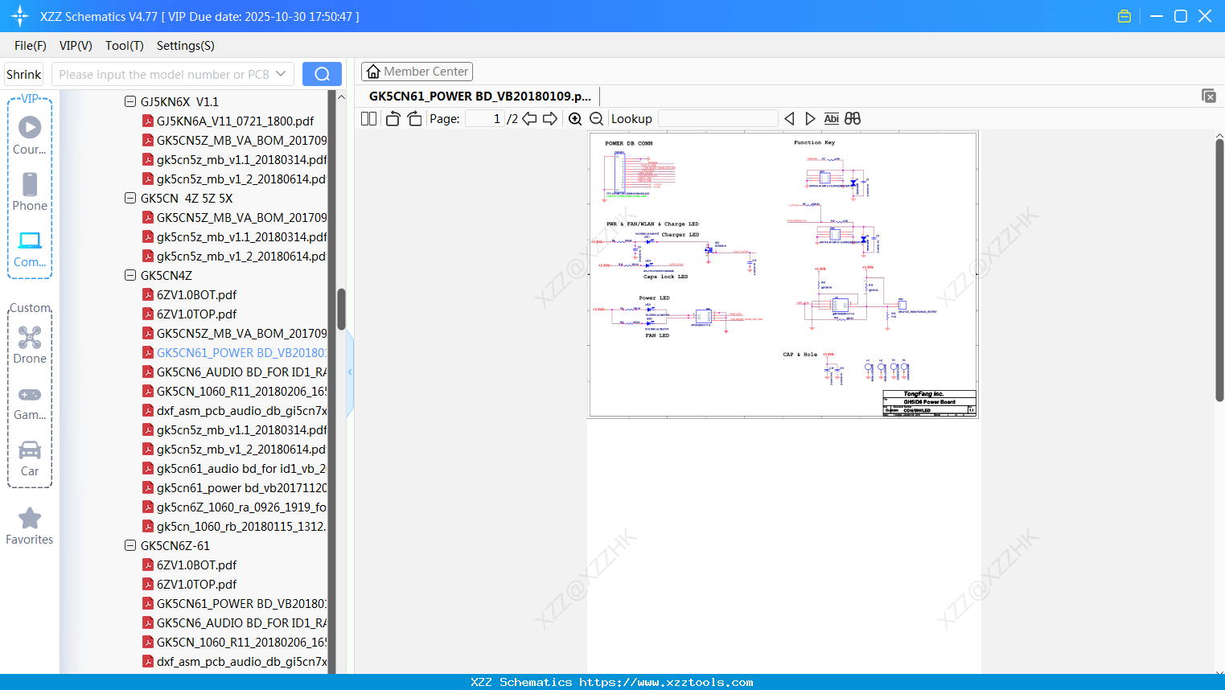Image resolution: width=1225 pixels, height=690 pixels.
Task: Rotate the page clockwise
Action: [414, 119]
